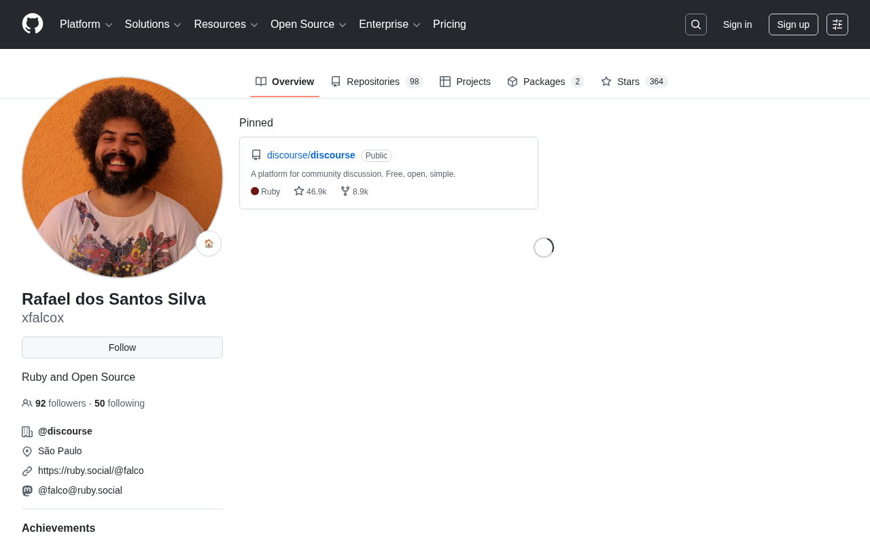Open the Projects tab

click(465, 82)
